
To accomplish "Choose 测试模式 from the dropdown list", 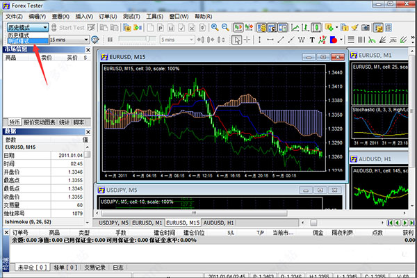I will 20,41.
